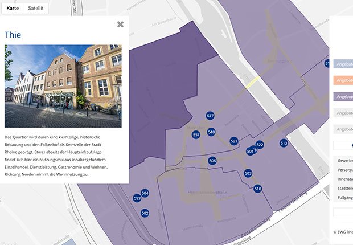Screen dimensions: 353x245
Task: Select map marker 557
Action: point(196,135)
